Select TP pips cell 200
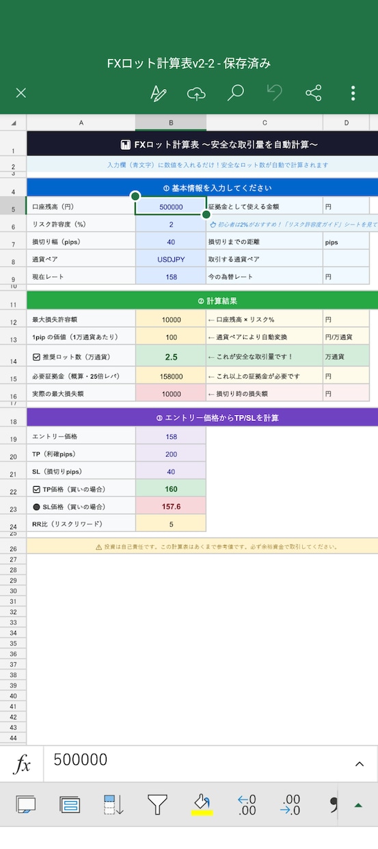378x849 pixels. (171, 454)
